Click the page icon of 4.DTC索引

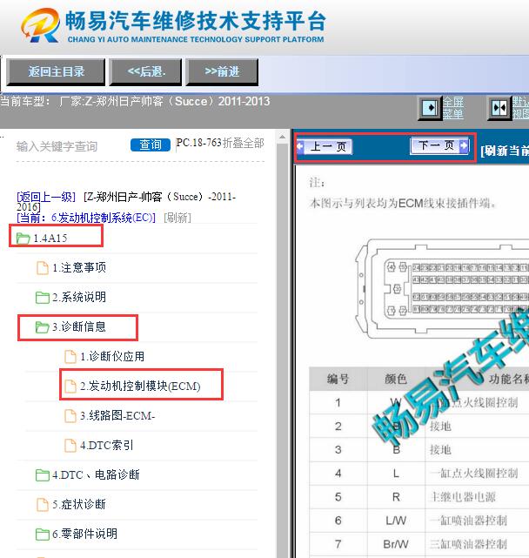[70, 445]
